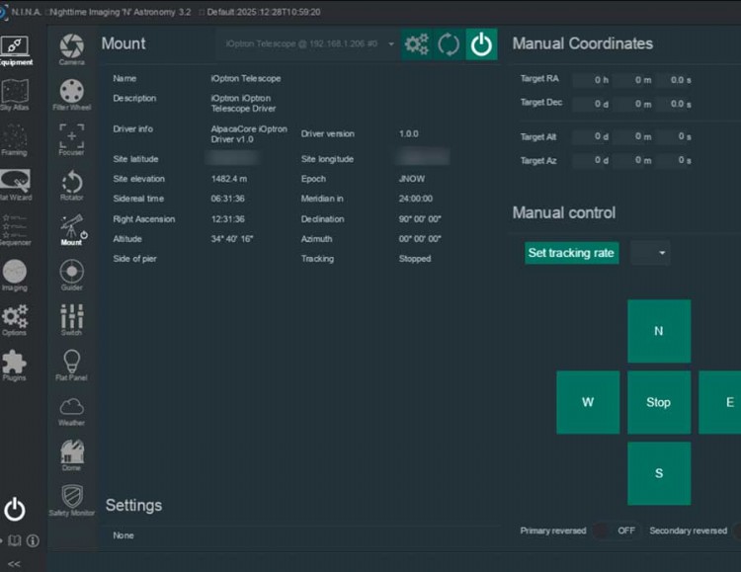This screenshot has height=572, width=741.
Task: Slew south with the S button
Action: (659, 473)
